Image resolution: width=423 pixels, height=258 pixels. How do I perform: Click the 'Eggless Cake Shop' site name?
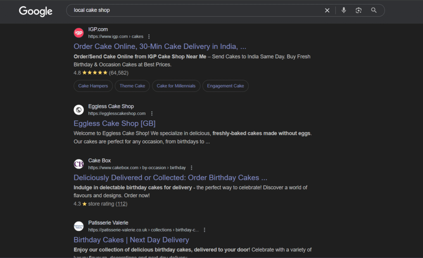pyautogui.click(x=111, y=106)
